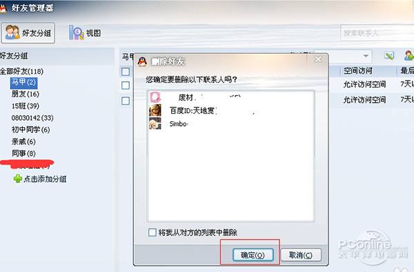Image resolution: width=414 pixels, height=272 pixels.
Task: Click the penguin icon in the delete dialog title
Action: tap(142, 62)
